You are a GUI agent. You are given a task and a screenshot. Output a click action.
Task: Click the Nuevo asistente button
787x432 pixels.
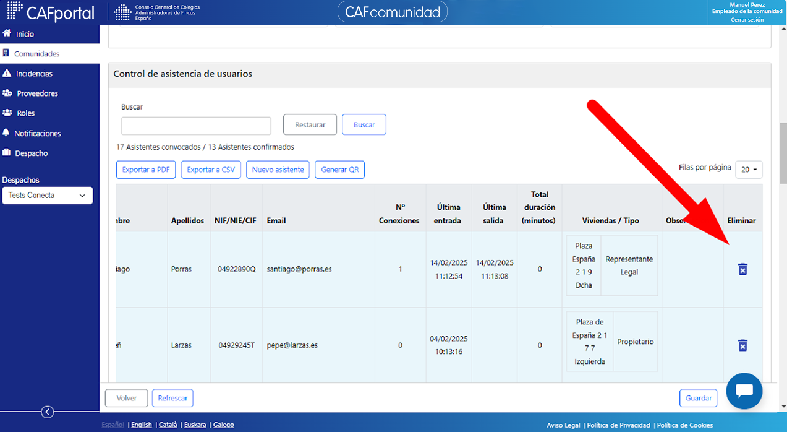point(278,170)
